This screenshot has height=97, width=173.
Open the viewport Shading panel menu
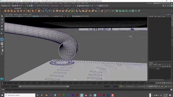coord(11,15)
